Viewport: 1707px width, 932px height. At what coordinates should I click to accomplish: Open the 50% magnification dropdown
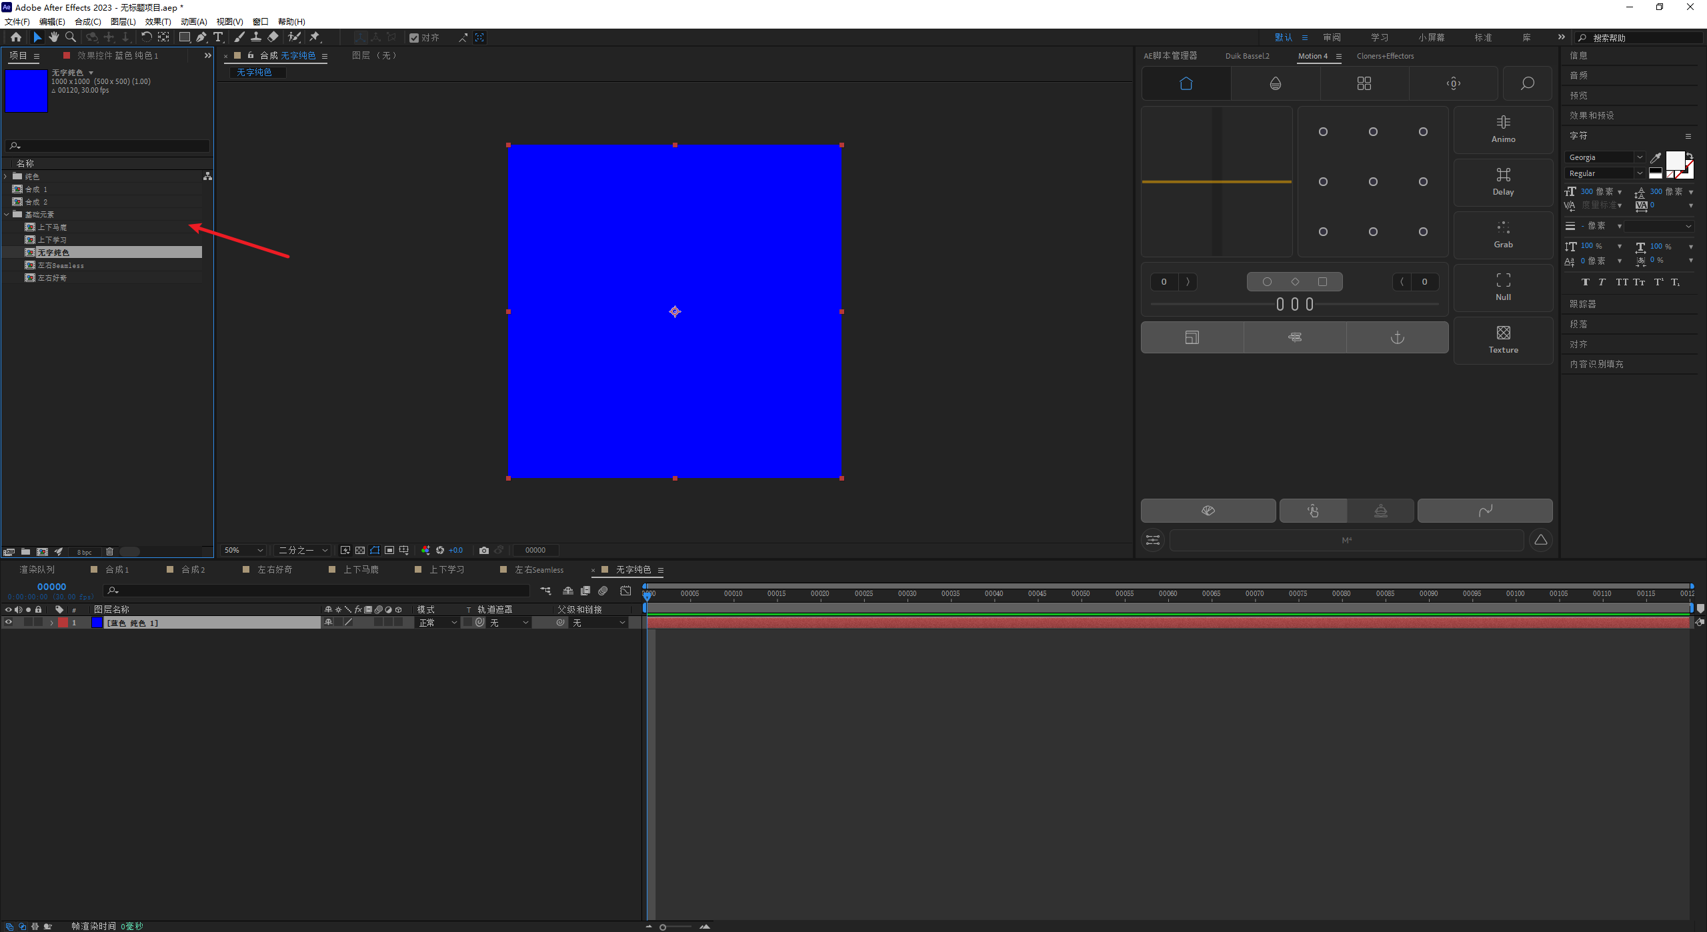coord(244,550)
